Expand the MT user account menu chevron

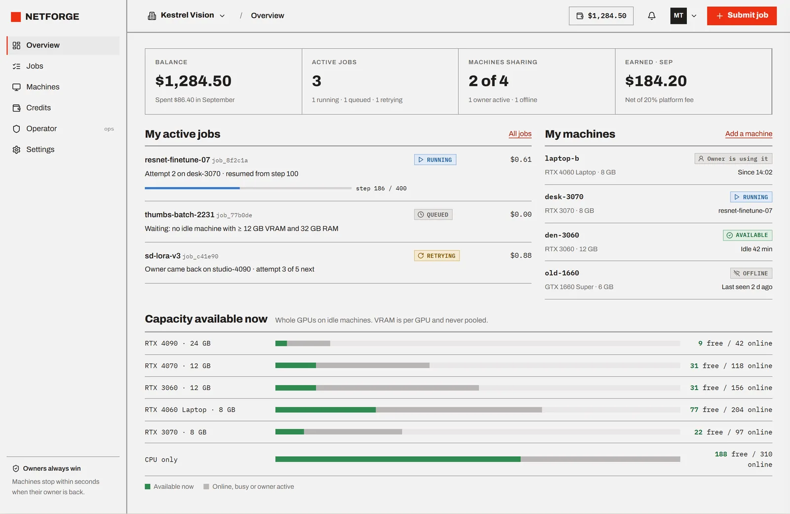point(694,16)
